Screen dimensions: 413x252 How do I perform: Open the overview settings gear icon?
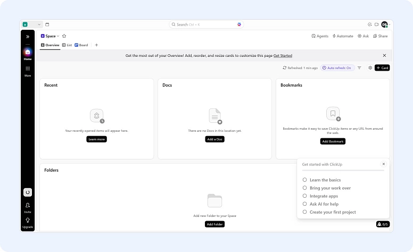370,68
